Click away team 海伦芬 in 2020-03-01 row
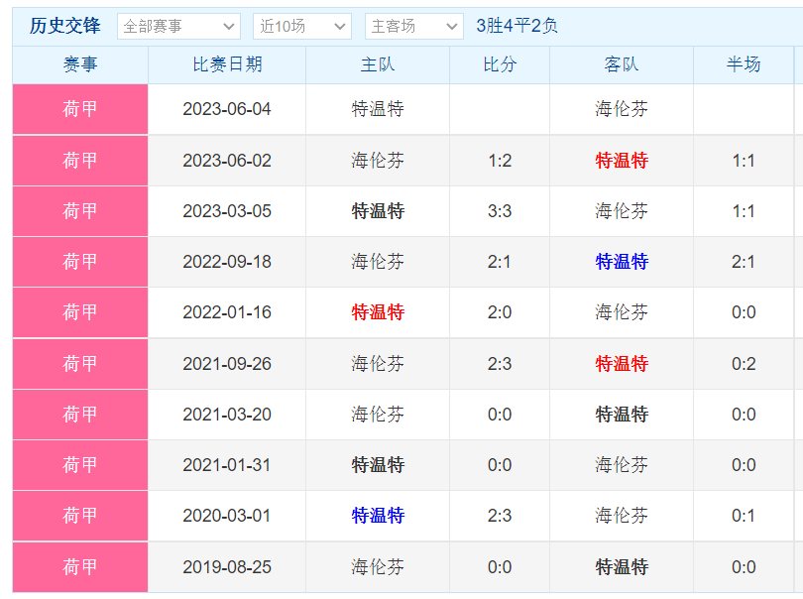The height and width of the screenshot is (599, 803). pos(622,516)
